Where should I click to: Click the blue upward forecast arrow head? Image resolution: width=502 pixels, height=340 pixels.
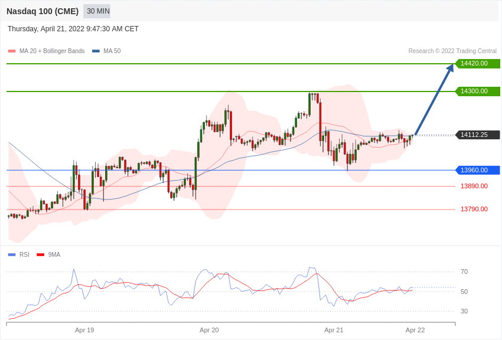450,68
